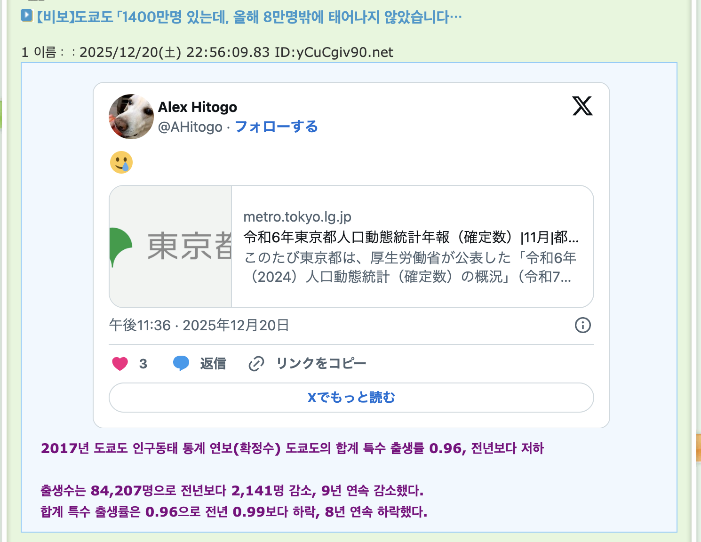Open the thread title link about Tokyo births

point(249,17)
